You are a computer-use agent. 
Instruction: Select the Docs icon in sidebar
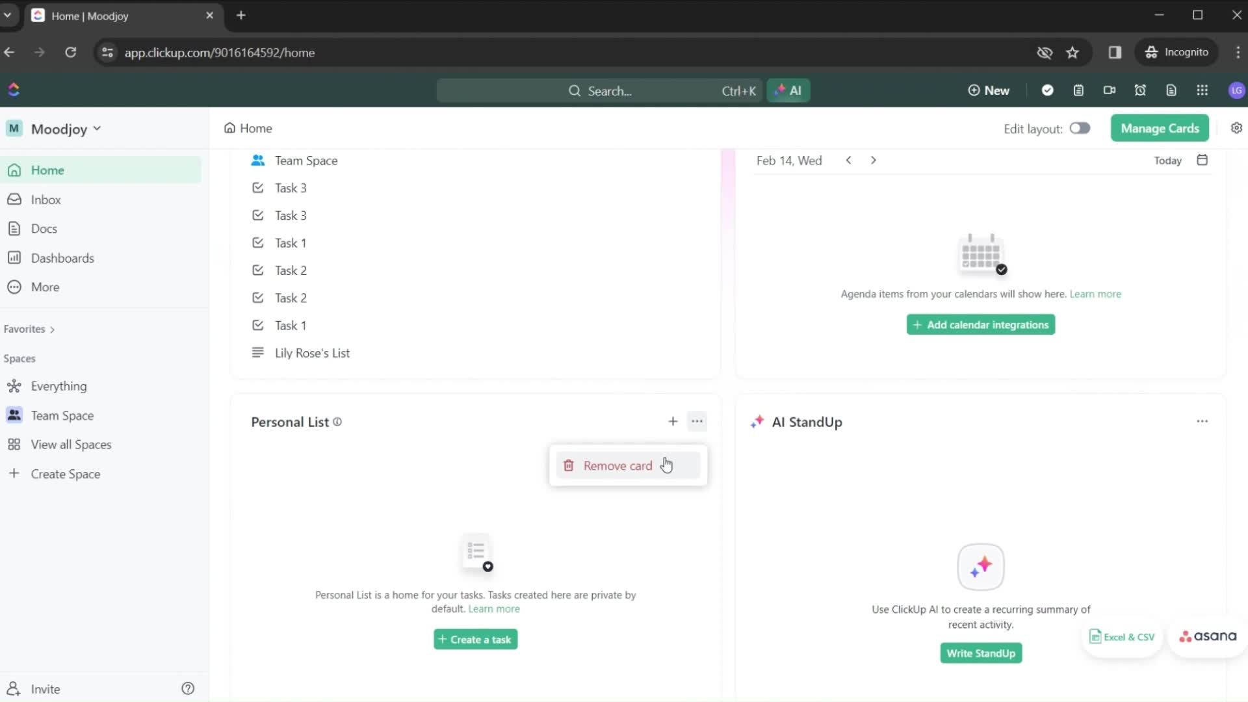pos(14,228)
